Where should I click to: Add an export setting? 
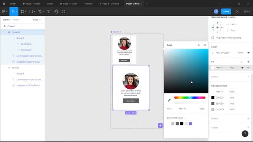point(248,127)
